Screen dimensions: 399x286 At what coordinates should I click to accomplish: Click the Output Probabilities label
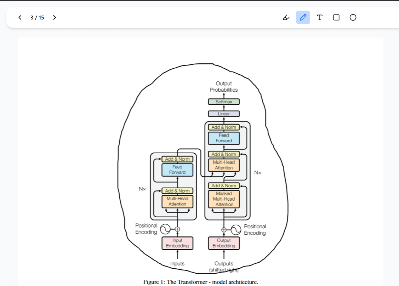224,87
